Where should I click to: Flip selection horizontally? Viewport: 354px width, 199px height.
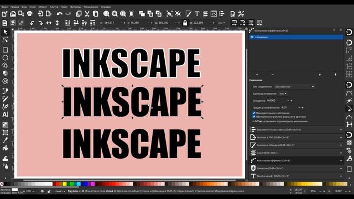click(x=49, y=23)
